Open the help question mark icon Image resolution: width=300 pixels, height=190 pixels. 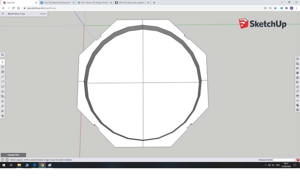click(x=2, y=160)
